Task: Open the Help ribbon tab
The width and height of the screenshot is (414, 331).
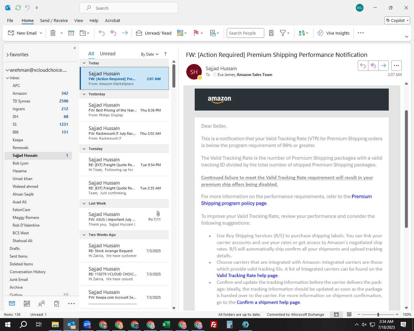Action: tap(94, 20)
